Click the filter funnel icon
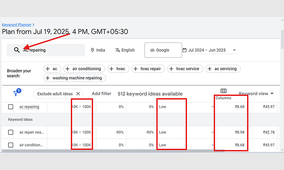 coord(16,93)
